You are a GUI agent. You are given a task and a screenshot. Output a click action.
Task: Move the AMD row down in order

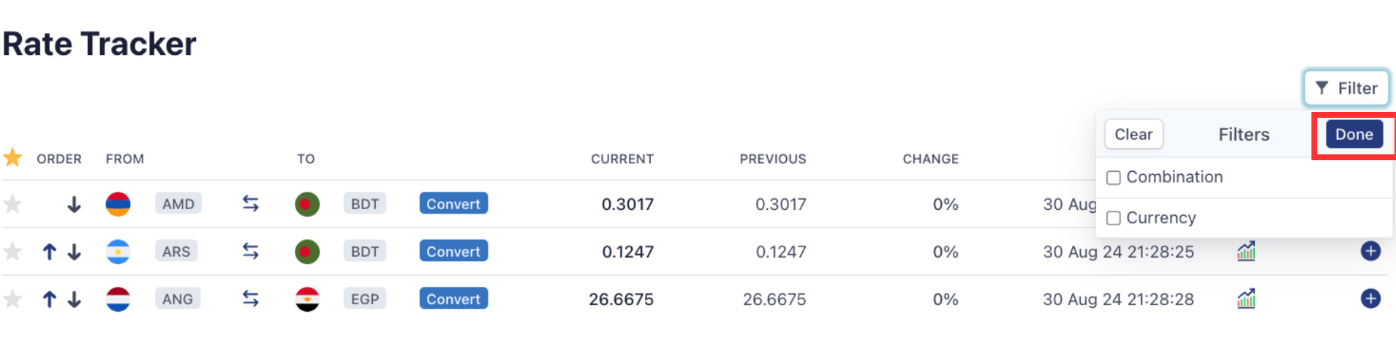point(74,204)
